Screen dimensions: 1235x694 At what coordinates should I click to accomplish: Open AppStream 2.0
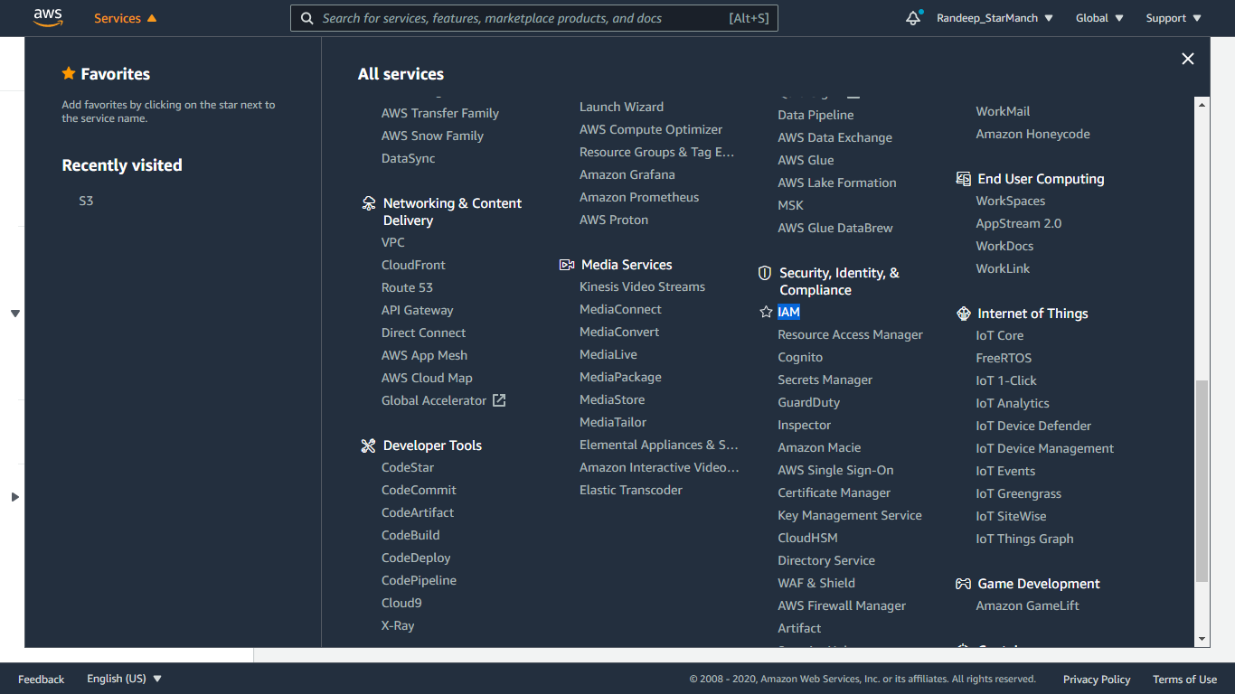(1019, 223)
